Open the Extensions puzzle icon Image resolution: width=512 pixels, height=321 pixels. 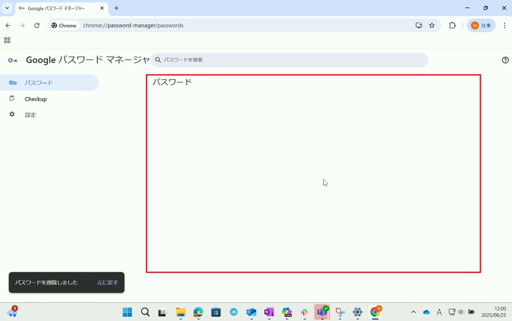coord(452,25)
